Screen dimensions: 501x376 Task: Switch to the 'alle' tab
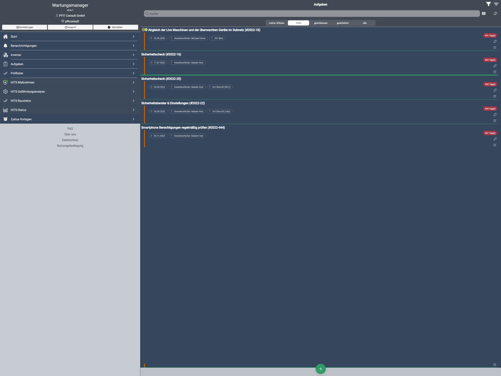365,23
